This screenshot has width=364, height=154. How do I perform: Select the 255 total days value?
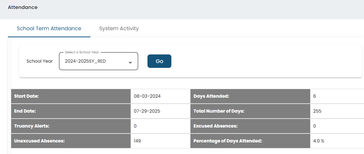pyautogui.click(x=317, y=111)
